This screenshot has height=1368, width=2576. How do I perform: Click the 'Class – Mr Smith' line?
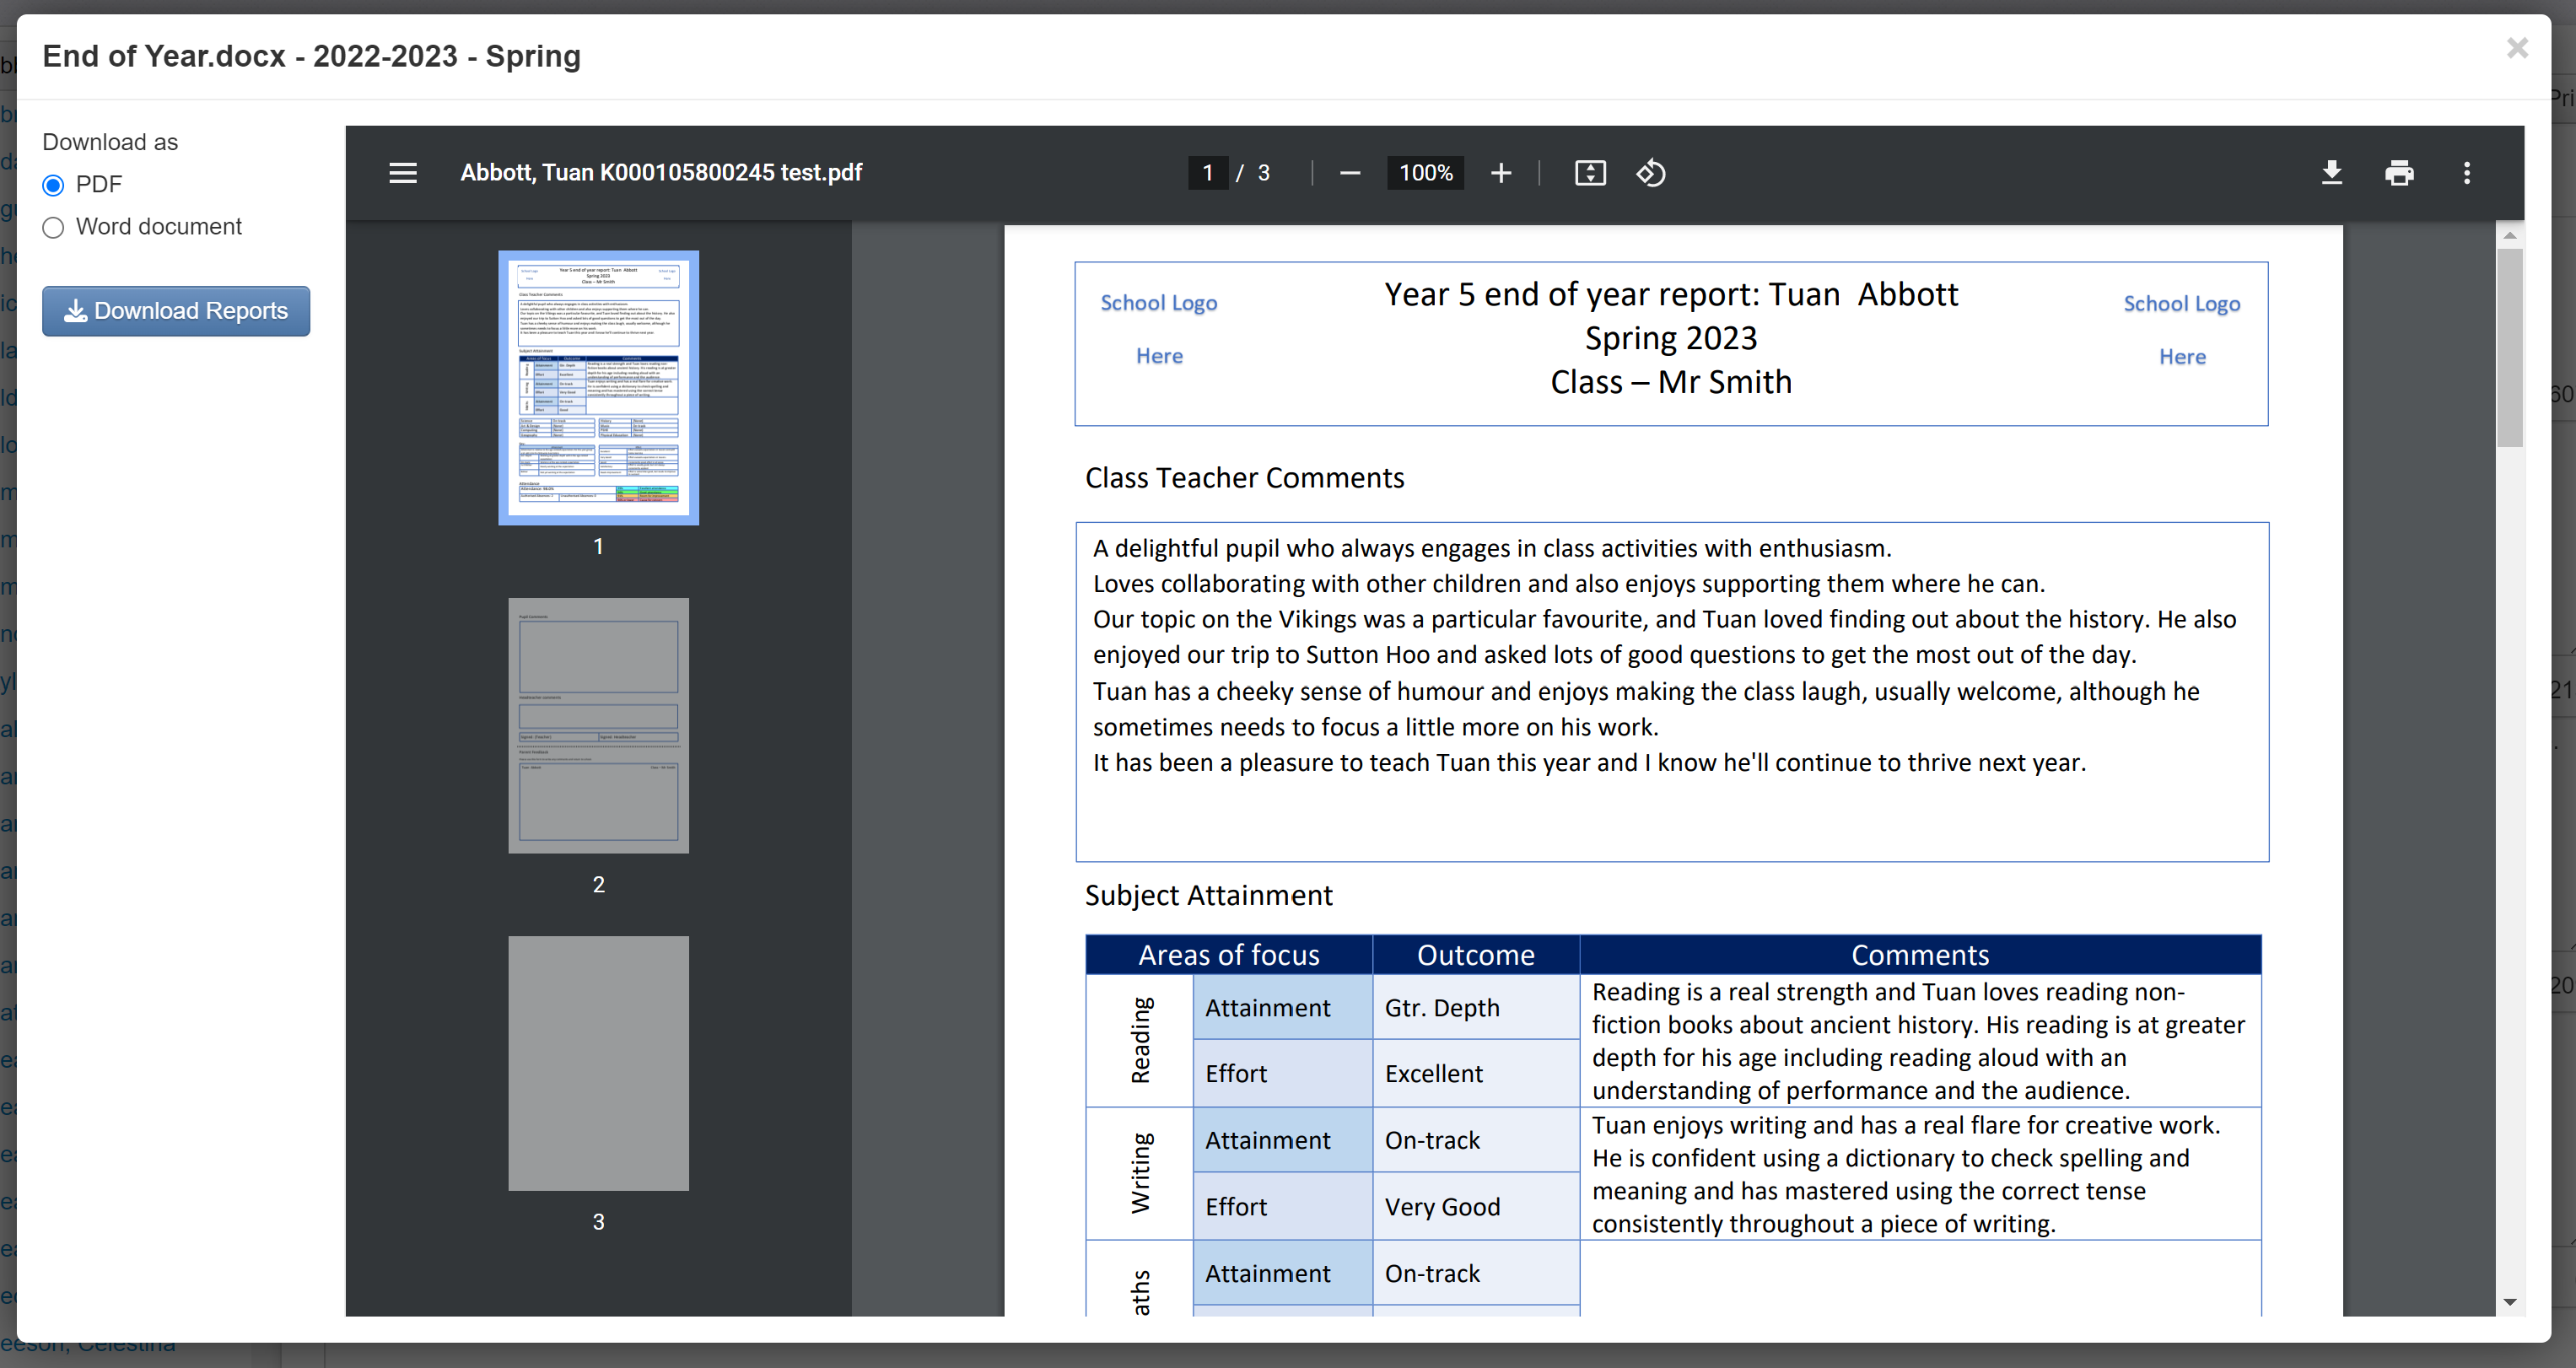[1671, 382]
